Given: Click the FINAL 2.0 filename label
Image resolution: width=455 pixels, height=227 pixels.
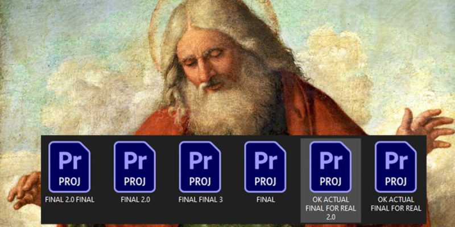Looking at the screenshot, I should [x=135, y=200].
